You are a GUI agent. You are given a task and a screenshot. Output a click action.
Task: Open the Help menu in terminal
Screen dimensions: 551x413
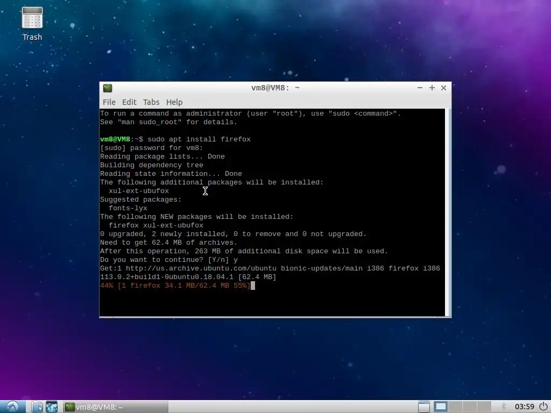coord(174,102)
